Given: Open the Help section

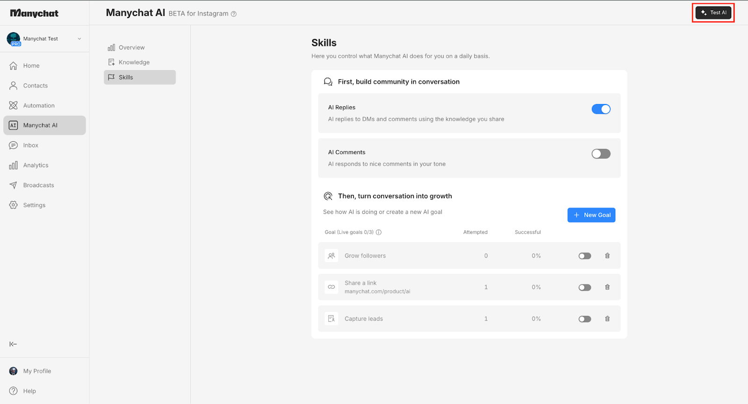Looking at the screenshot, I should click(29, 391).
